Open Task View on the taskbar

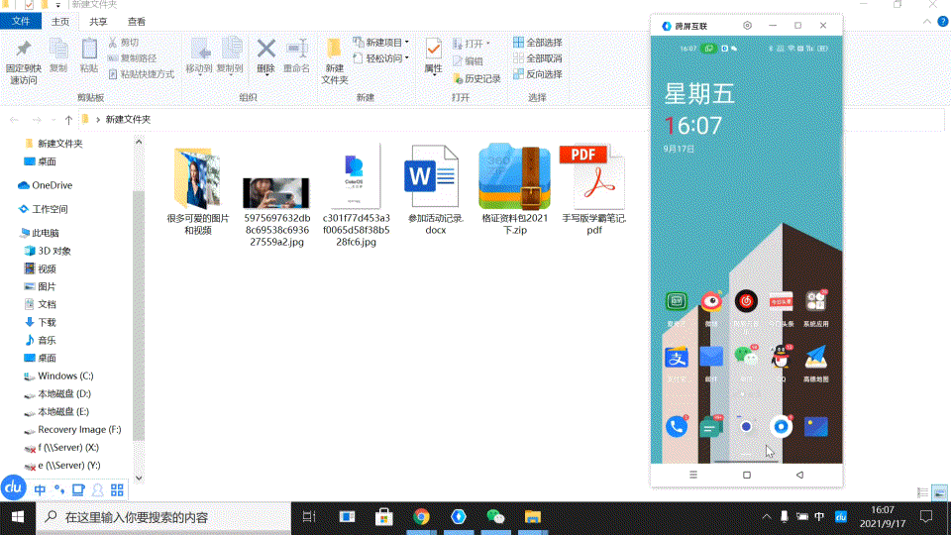tap(309, 517)
